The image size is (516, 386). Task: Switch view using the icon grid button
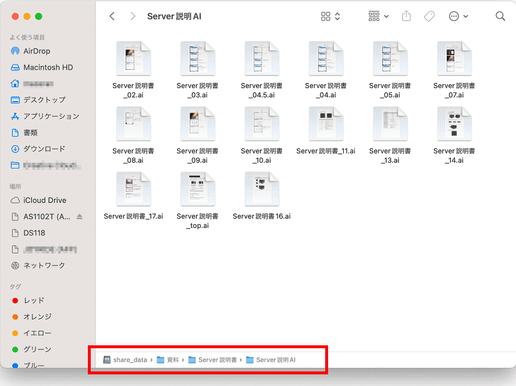pos(330,16)
